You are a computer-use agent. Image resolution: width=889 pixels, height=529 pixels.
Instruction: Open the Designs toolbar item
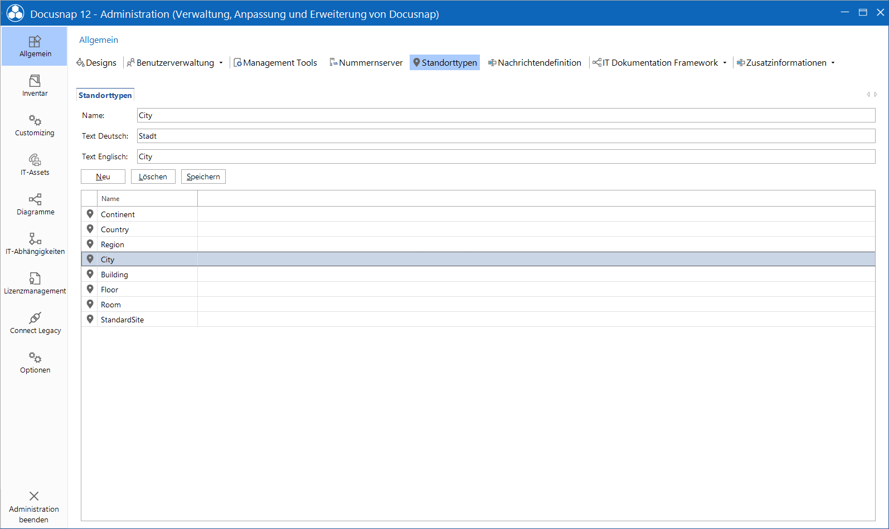tap(96, 62)
